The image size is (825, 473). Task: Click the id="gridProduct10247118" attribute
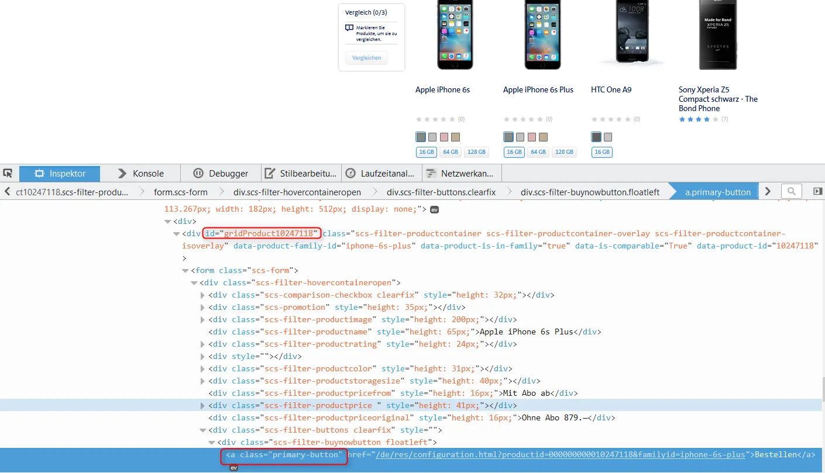[262, 234]
